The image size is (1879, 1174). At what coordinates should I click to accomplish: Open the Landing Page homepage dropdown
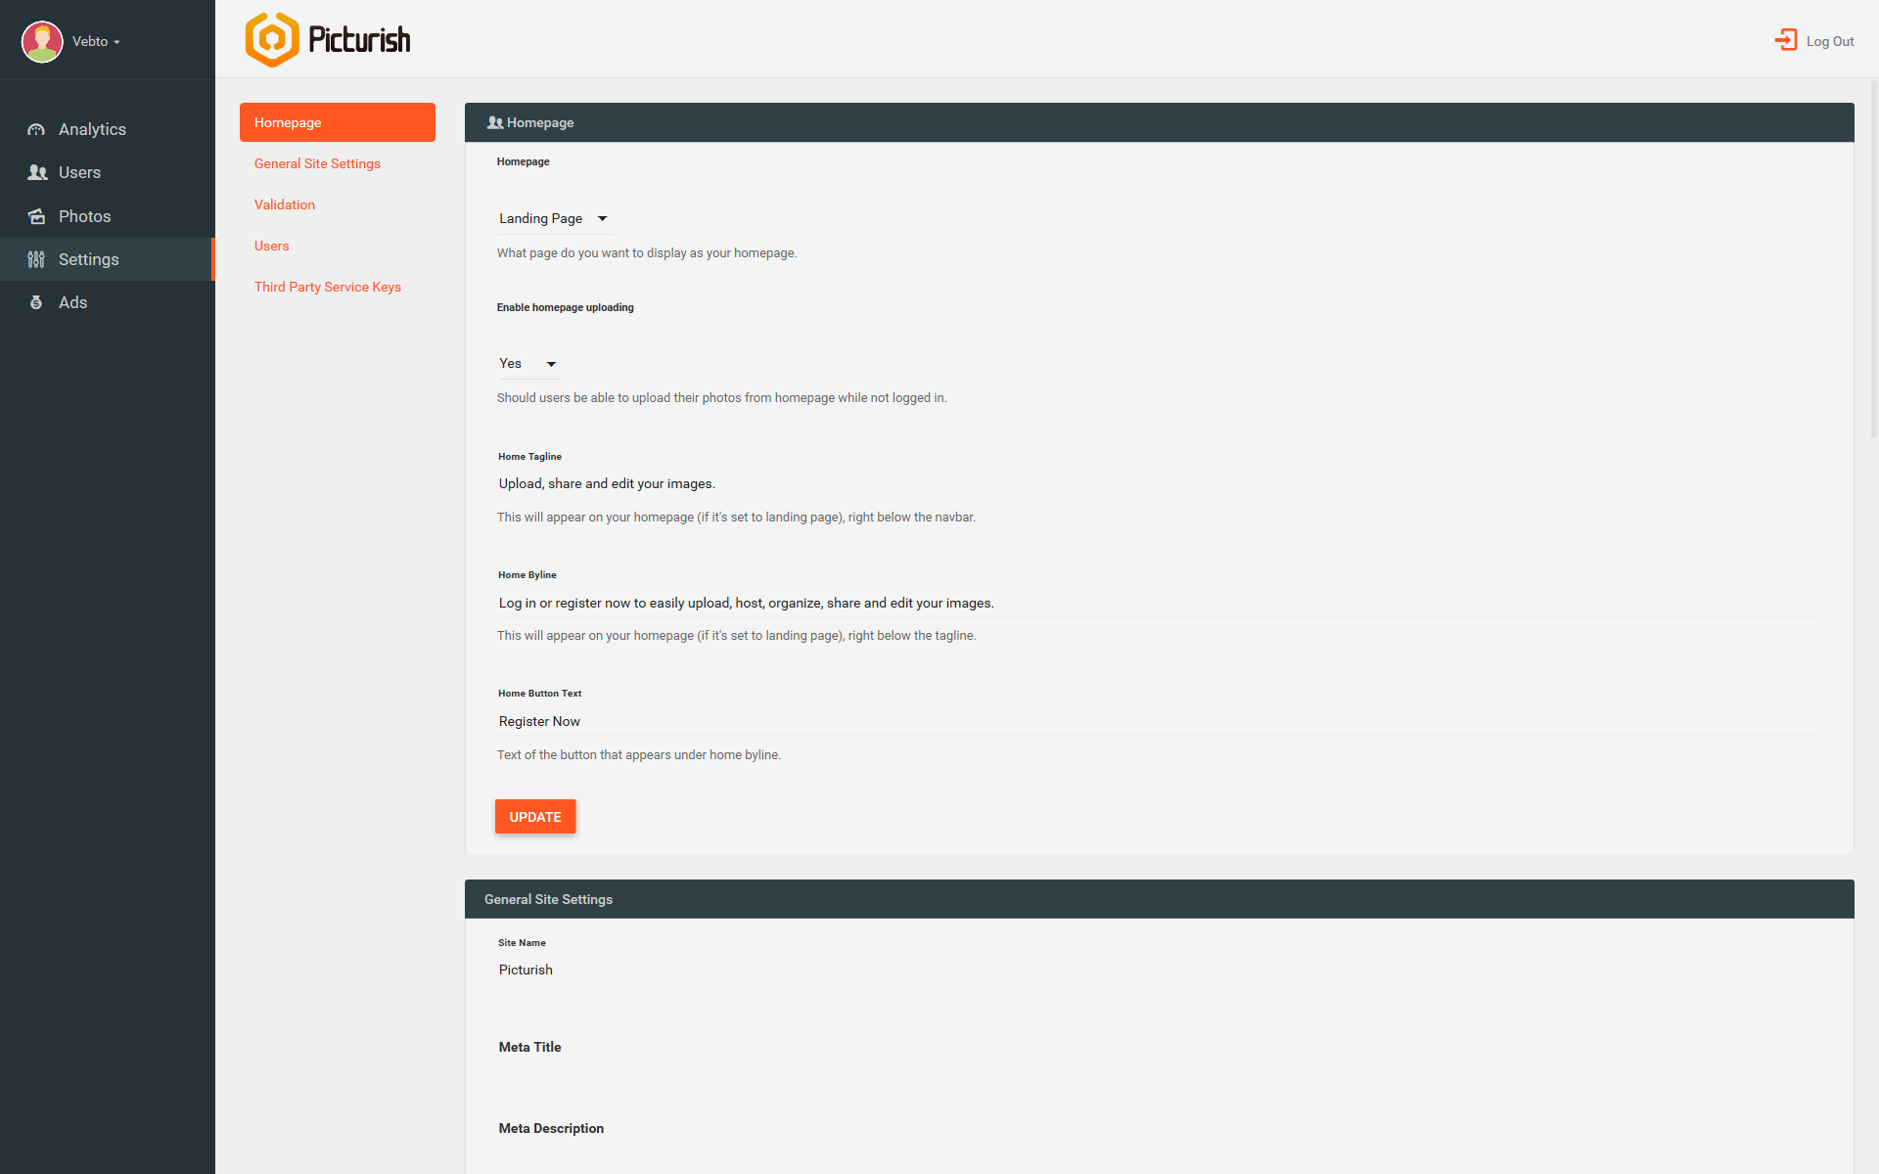[x=554, y=218]
